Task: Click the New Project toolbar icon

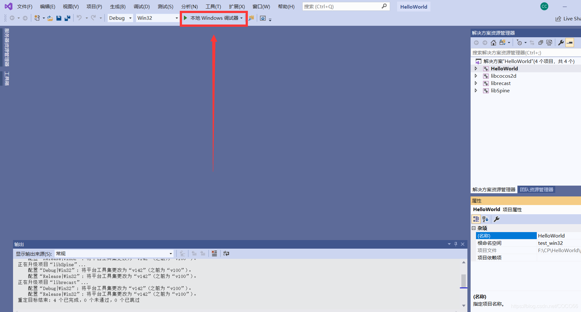Action: point(38,18)
